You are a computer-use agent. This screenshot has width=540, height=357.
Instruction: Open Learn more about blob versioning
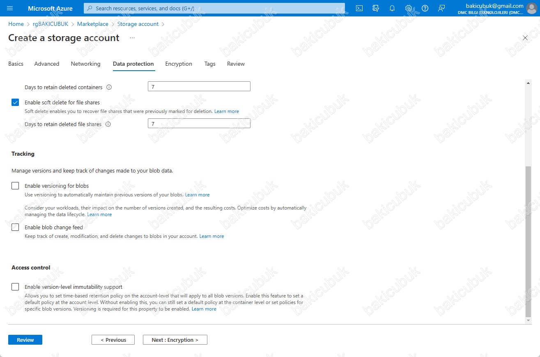coord(198,195)
